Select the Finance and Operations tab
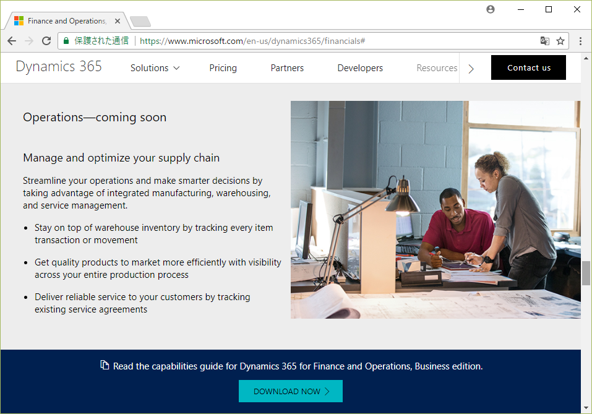 click(66, 21)
